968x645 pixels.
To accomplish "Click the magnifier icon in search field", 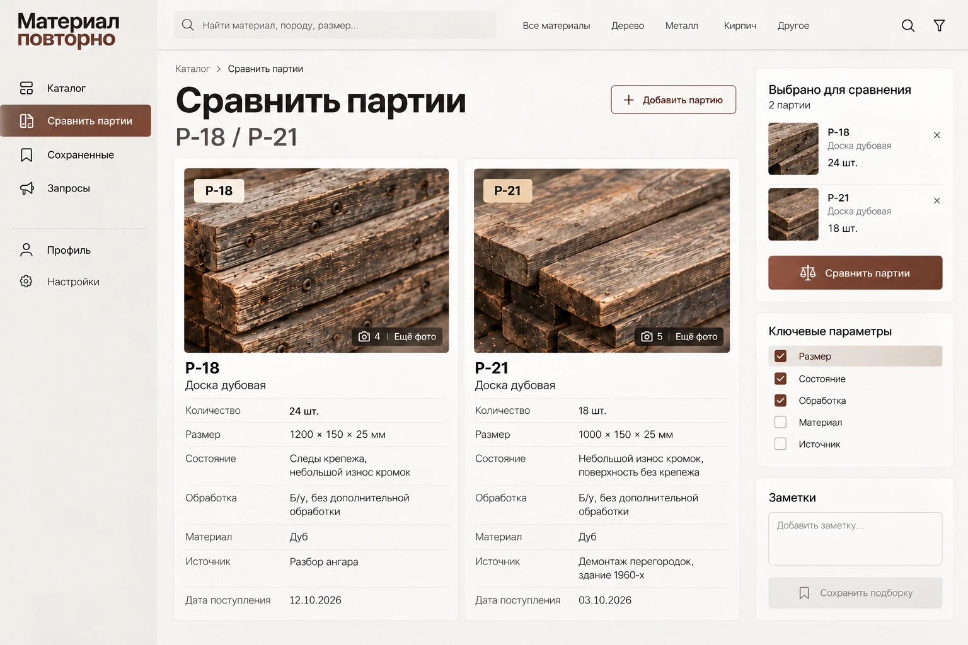I will click(x=188, y=25).
